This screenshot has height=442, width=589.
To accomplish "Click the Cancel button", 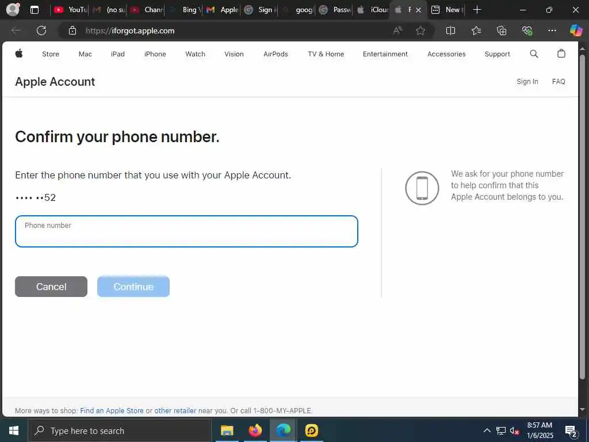I will tap(51, 287).
